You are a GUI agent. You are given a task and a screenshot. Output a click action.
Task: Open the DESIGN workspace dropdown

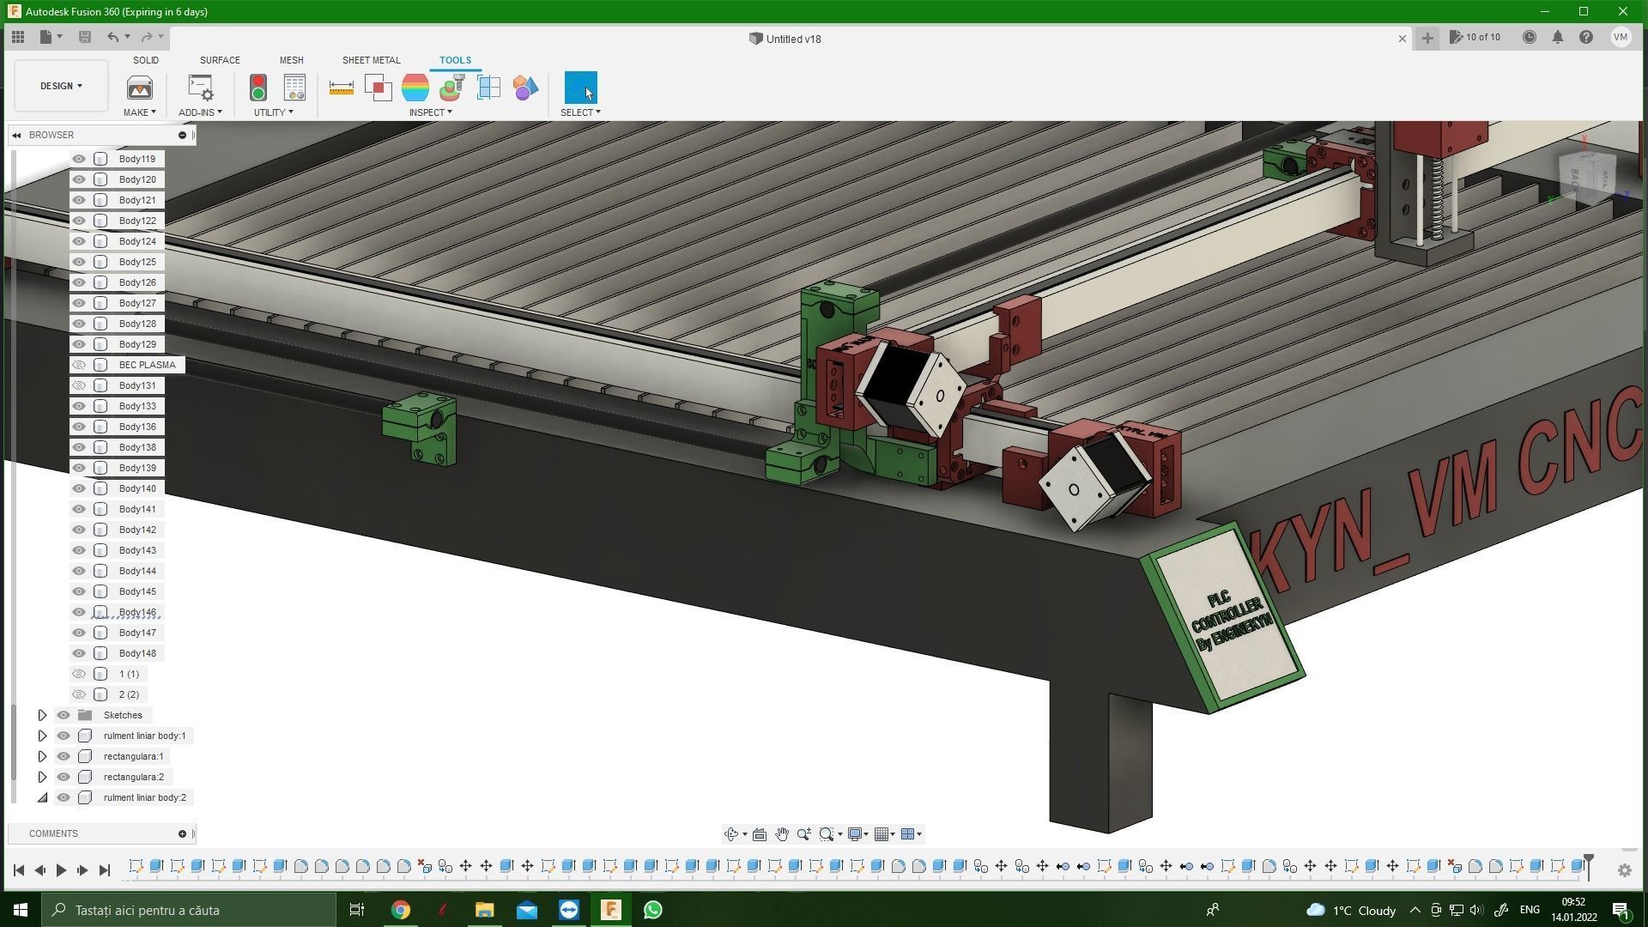[61, 86]
